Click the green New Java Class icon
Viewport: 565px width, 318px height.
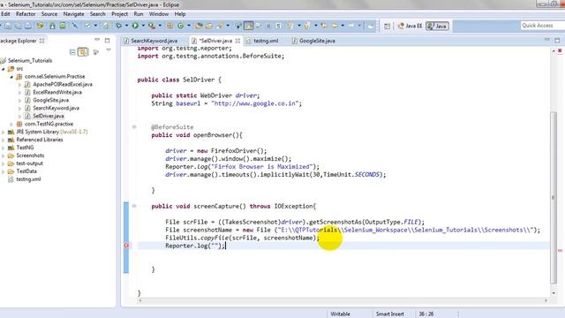[180, 26]
